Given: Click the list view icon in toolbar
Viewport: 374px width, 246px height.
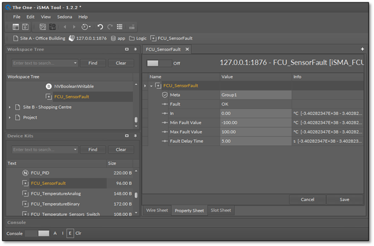Looking at the screenshot, I should pos(120,27).
